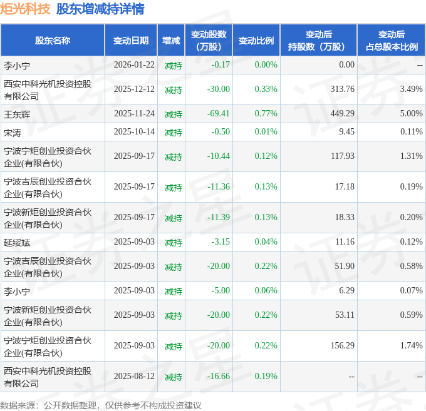This screenshot has height=411, width=426.
Task: Select the value -0.17
Action: 221,64
